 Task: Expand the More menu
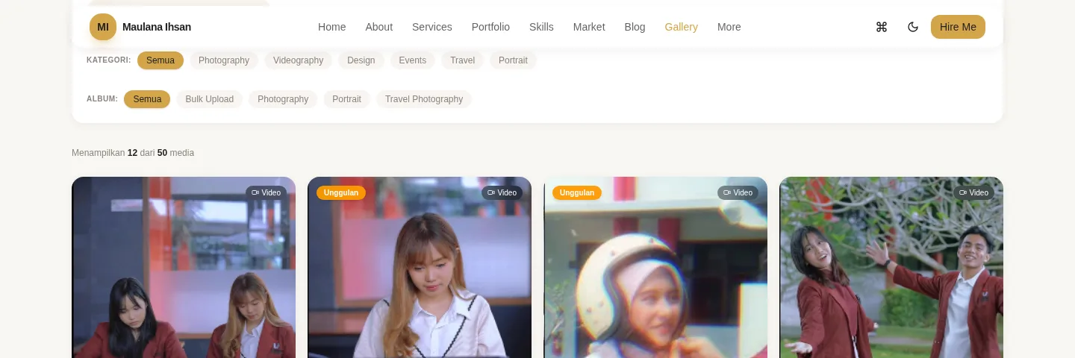point(729,27)
